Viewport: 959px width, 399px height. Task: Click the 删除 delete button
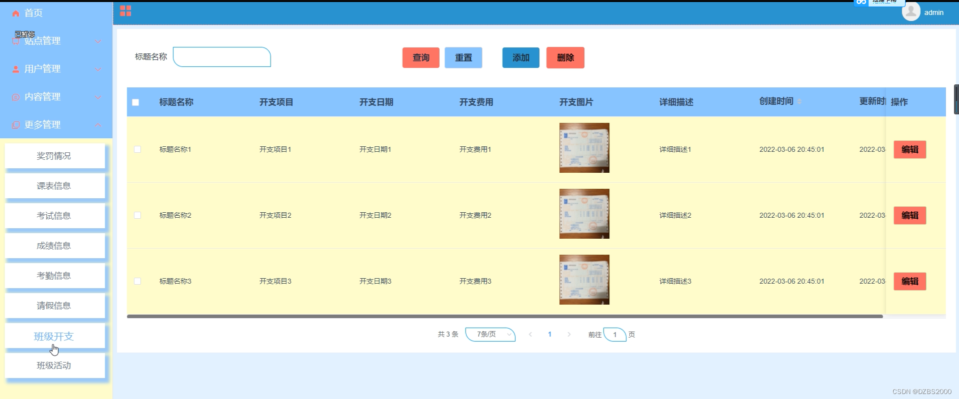(565, 57)
